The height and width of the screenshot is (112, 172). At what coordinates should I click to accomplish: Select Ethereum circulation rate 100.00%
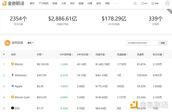tap(142, 75)
